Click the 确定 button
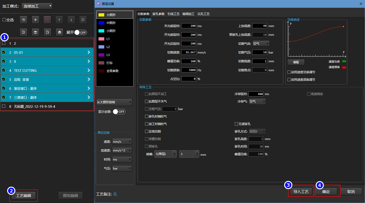Image resolution: width=365 pixels, height=203 pixels. (326, 192)
